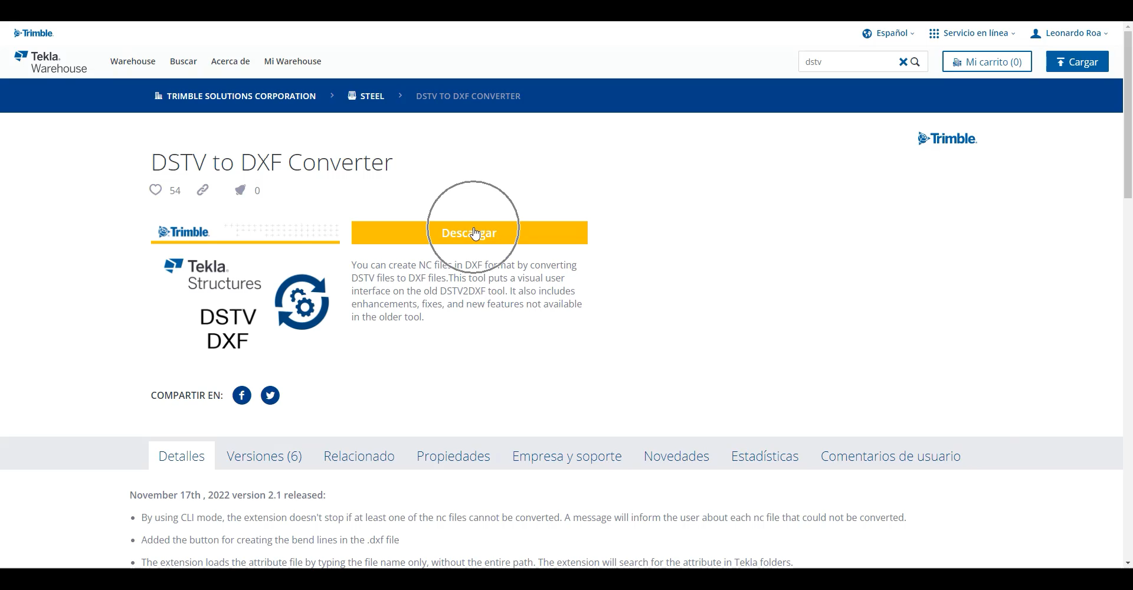The width and height of the screenshot is (1133, 590).
Task: Click the online services grid icon
Action: [x=934, y=34]
